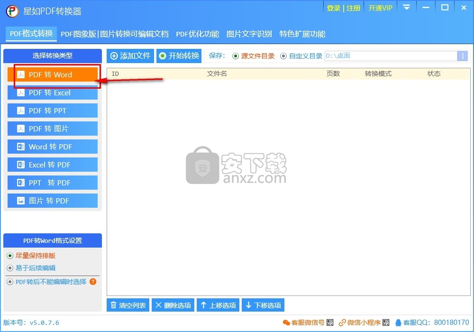Minimize the converter window
The image size is (474, 332).
[426, 8]
